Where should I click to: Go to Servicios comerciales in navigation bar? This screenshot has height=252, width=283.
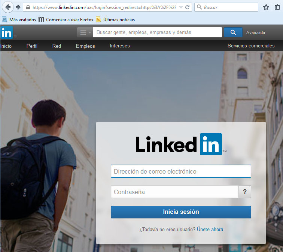coord(251,46)
